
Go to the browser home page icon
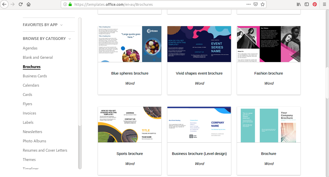coord(29,4)
